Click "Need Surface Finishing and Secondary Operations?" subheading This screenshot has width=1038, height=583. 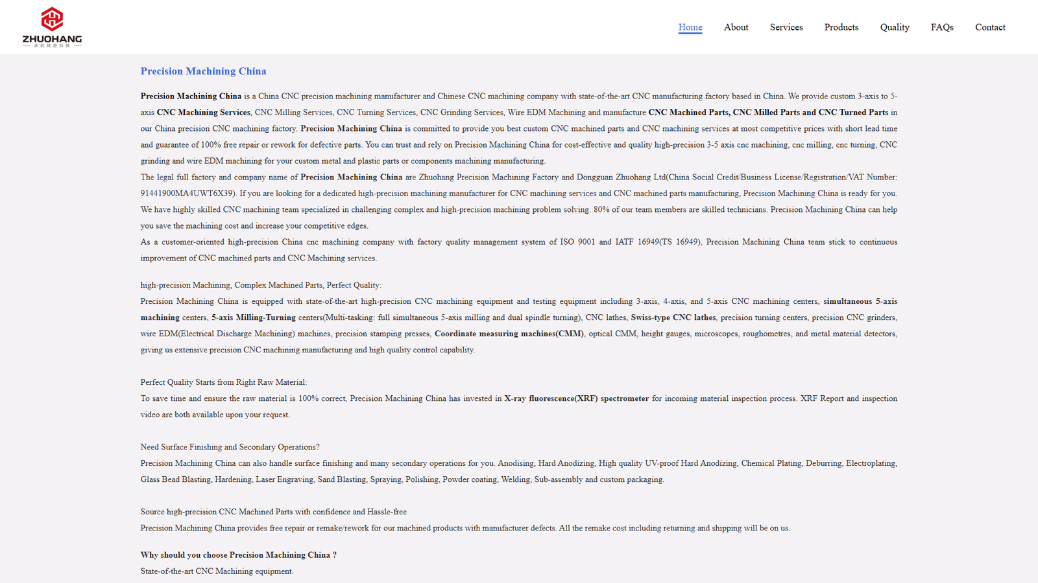click(230, 447)
